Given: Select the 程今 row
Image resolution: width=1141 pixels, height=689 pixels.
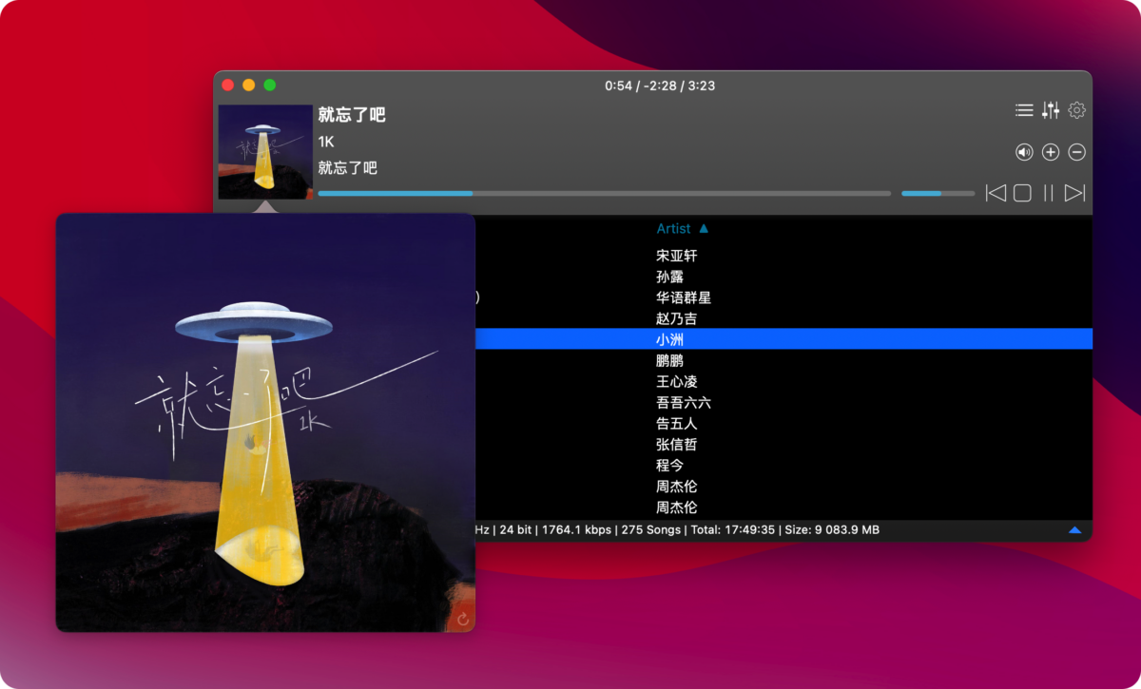Looking at the screenshot, I should (783, 466).
